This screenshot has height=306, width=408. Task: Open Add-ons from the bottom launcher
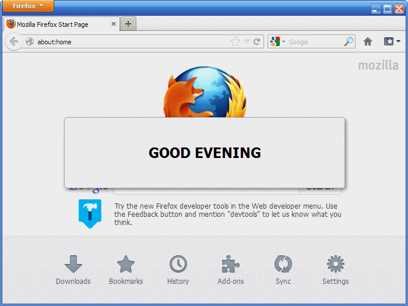pos(231,270)
